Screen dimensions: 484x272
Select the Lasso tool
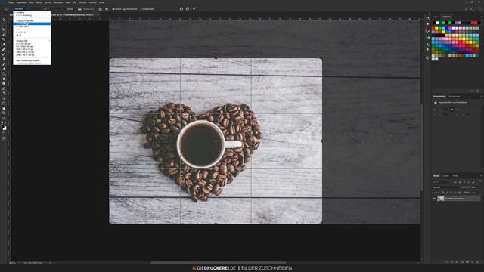(4, 29)
